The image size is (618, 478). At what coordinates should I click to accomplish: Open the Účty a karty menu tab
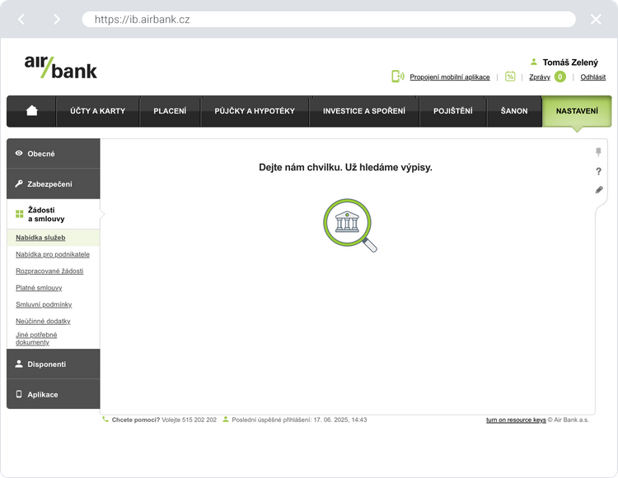(x=98, y=111)
